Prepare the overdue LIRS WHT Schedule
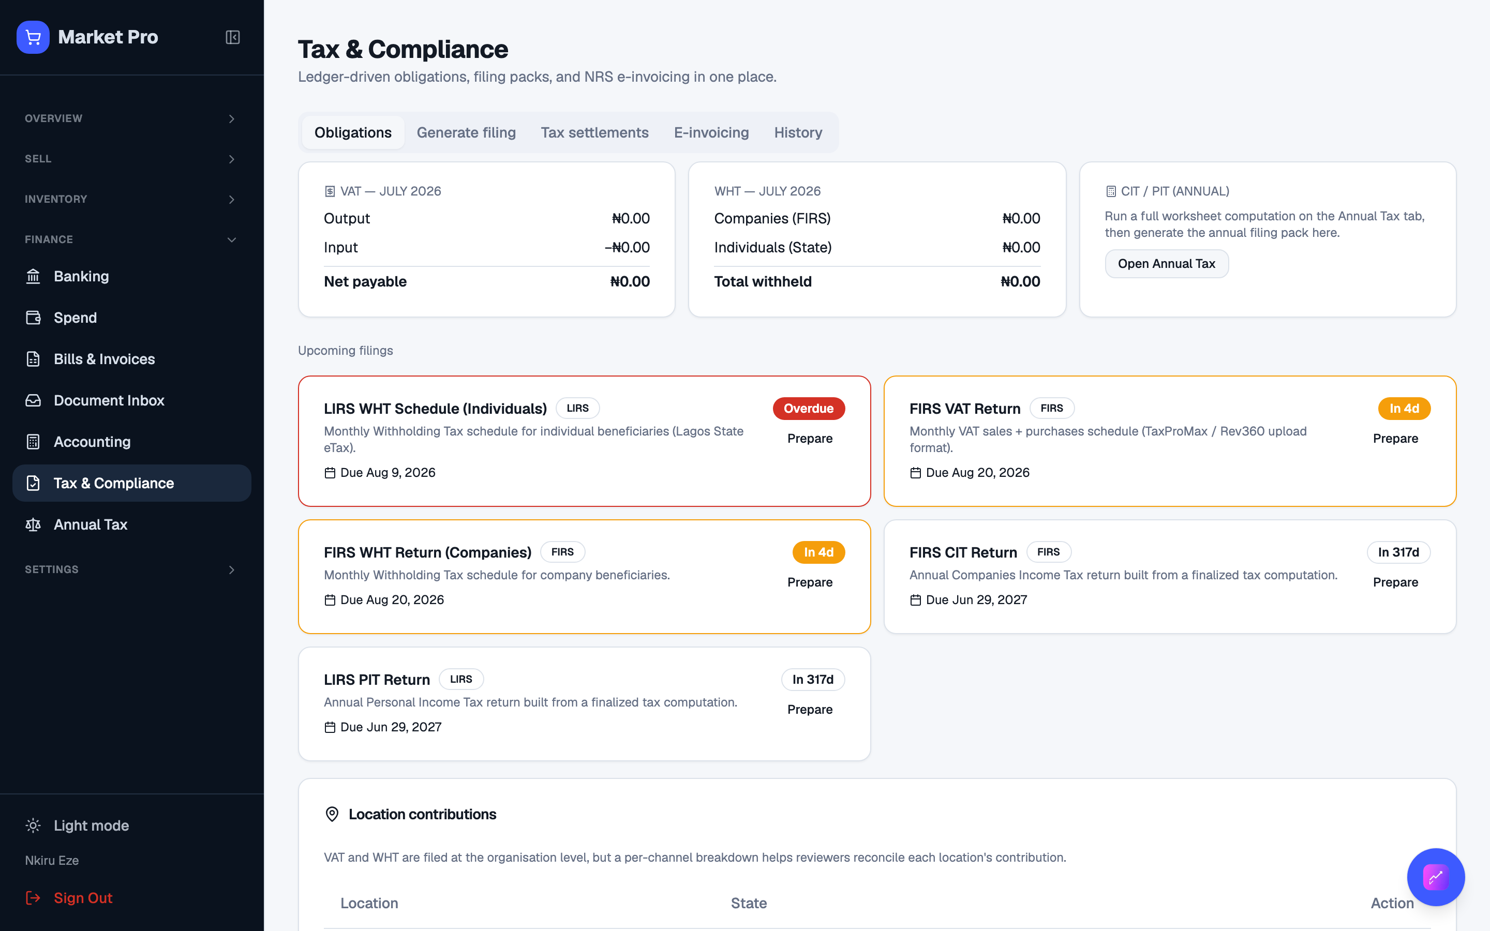Viewport: 1490px width, 931px height. coord(810,439)
